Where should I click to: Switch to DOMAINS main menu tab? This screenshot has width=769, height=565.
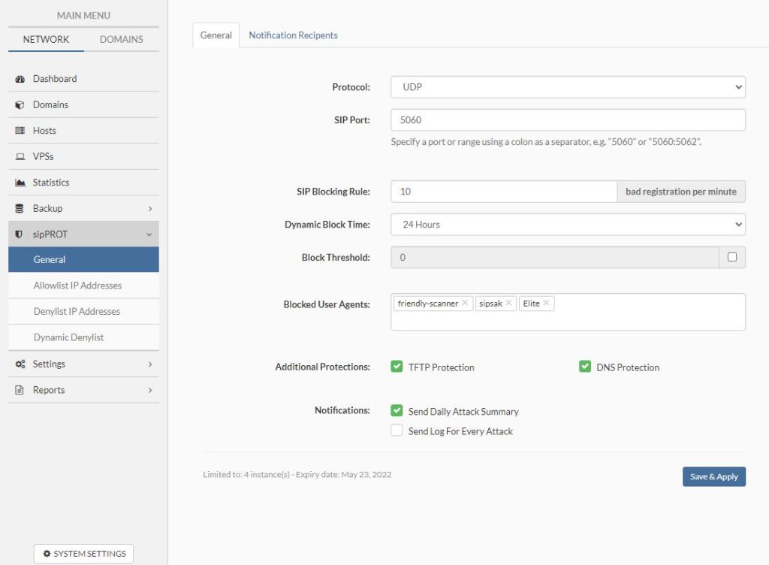[x=121, y=39]
